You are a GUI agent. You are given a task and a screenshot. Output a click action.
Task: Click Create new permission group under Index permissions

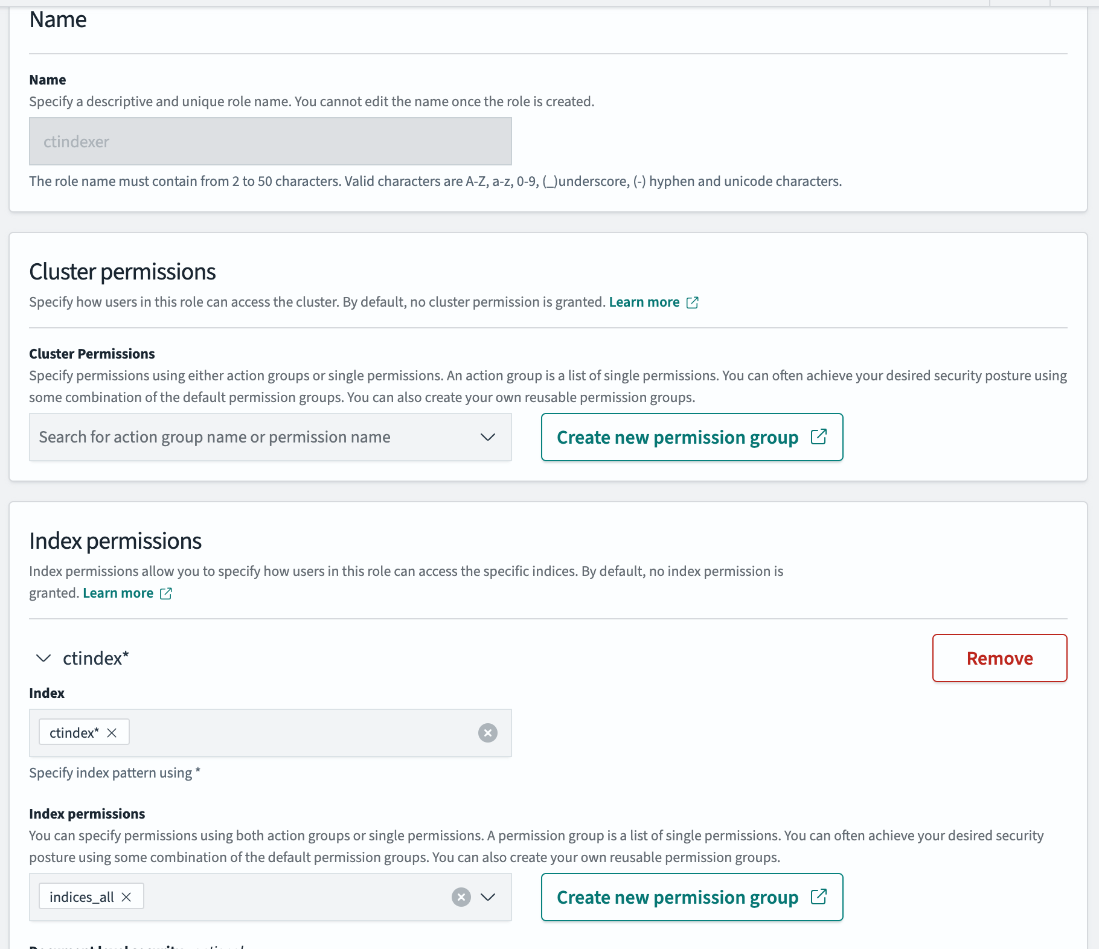(677, 897)
